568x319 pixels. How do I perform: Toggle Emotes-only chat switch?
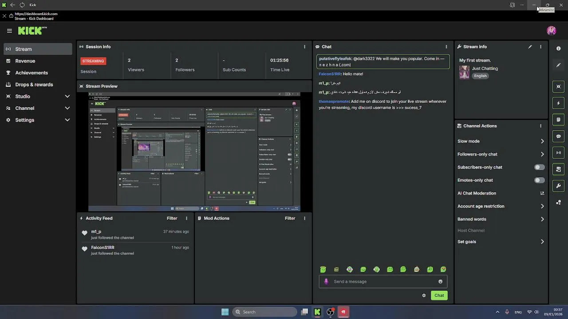pyautogui.click(x=539, y=180)
